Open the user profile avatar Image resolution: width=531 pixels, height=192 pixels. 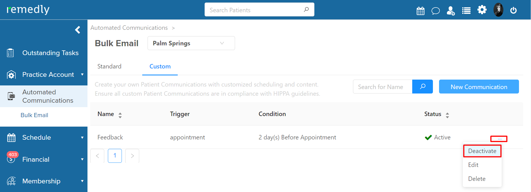pos(498,10)
